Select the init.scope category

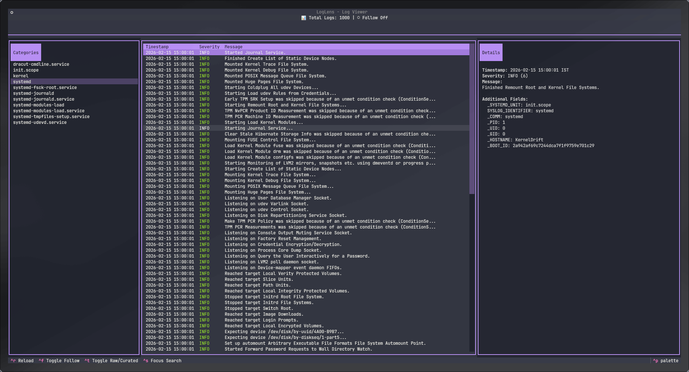26,70
